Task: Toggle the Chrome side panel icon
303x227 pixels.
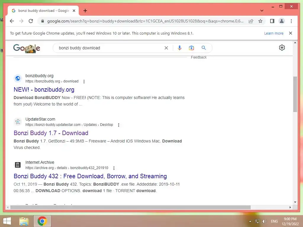Action: [272, 21]
